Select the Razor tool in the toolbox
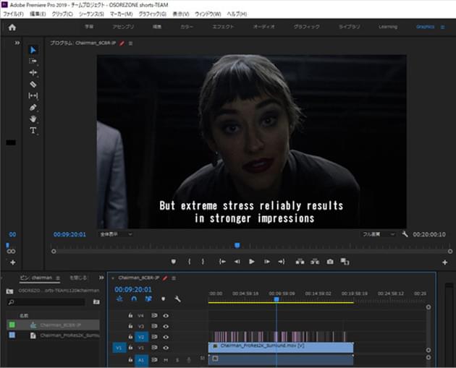The width and height of the screenshot is (456, 368). pyautogui.click(x=33, y=84)
